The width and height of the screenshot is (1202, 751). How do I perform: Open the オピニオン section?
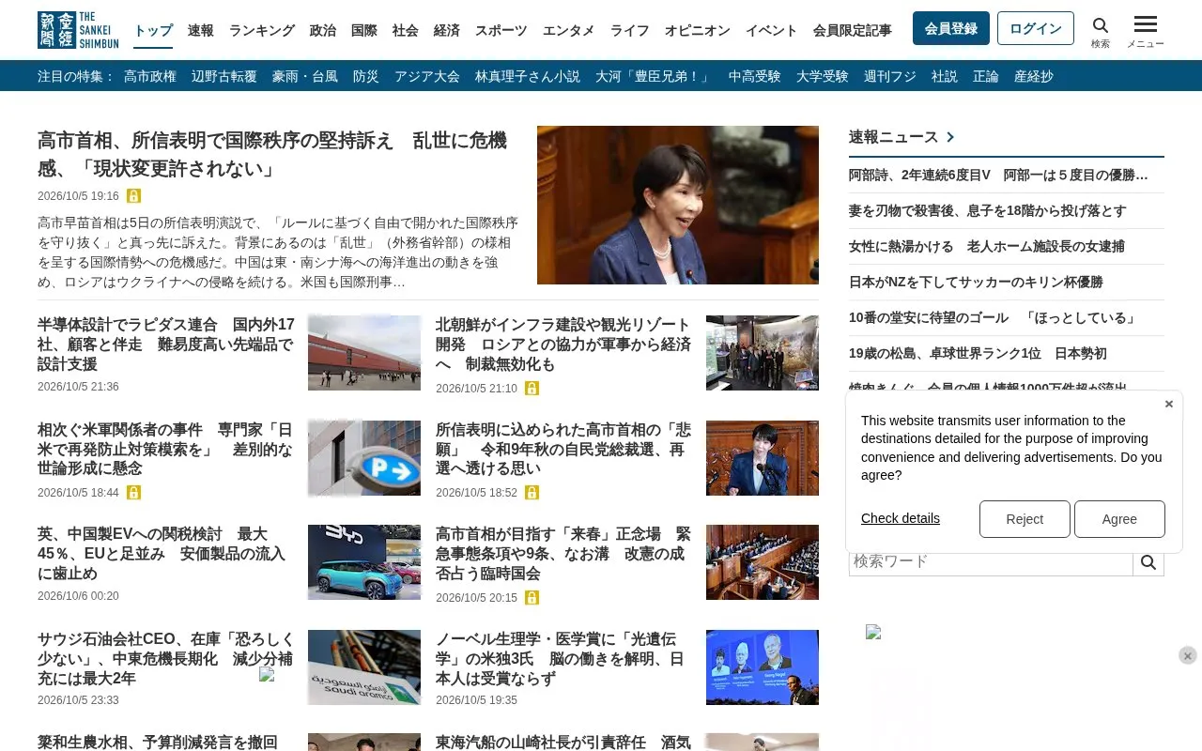click(698, 30)
